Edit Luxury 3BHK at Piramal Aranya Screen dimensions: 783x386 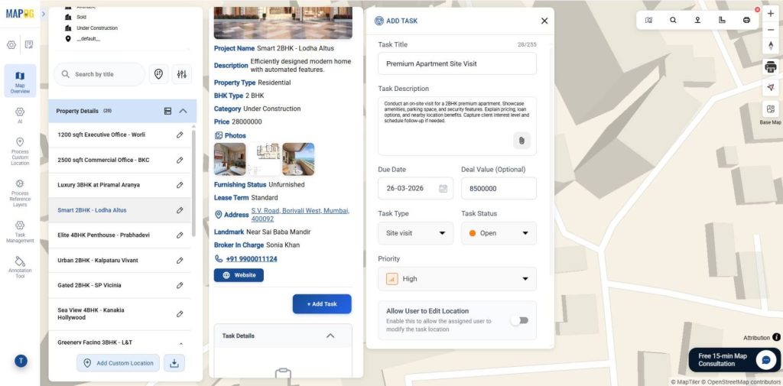pos(180,185)
